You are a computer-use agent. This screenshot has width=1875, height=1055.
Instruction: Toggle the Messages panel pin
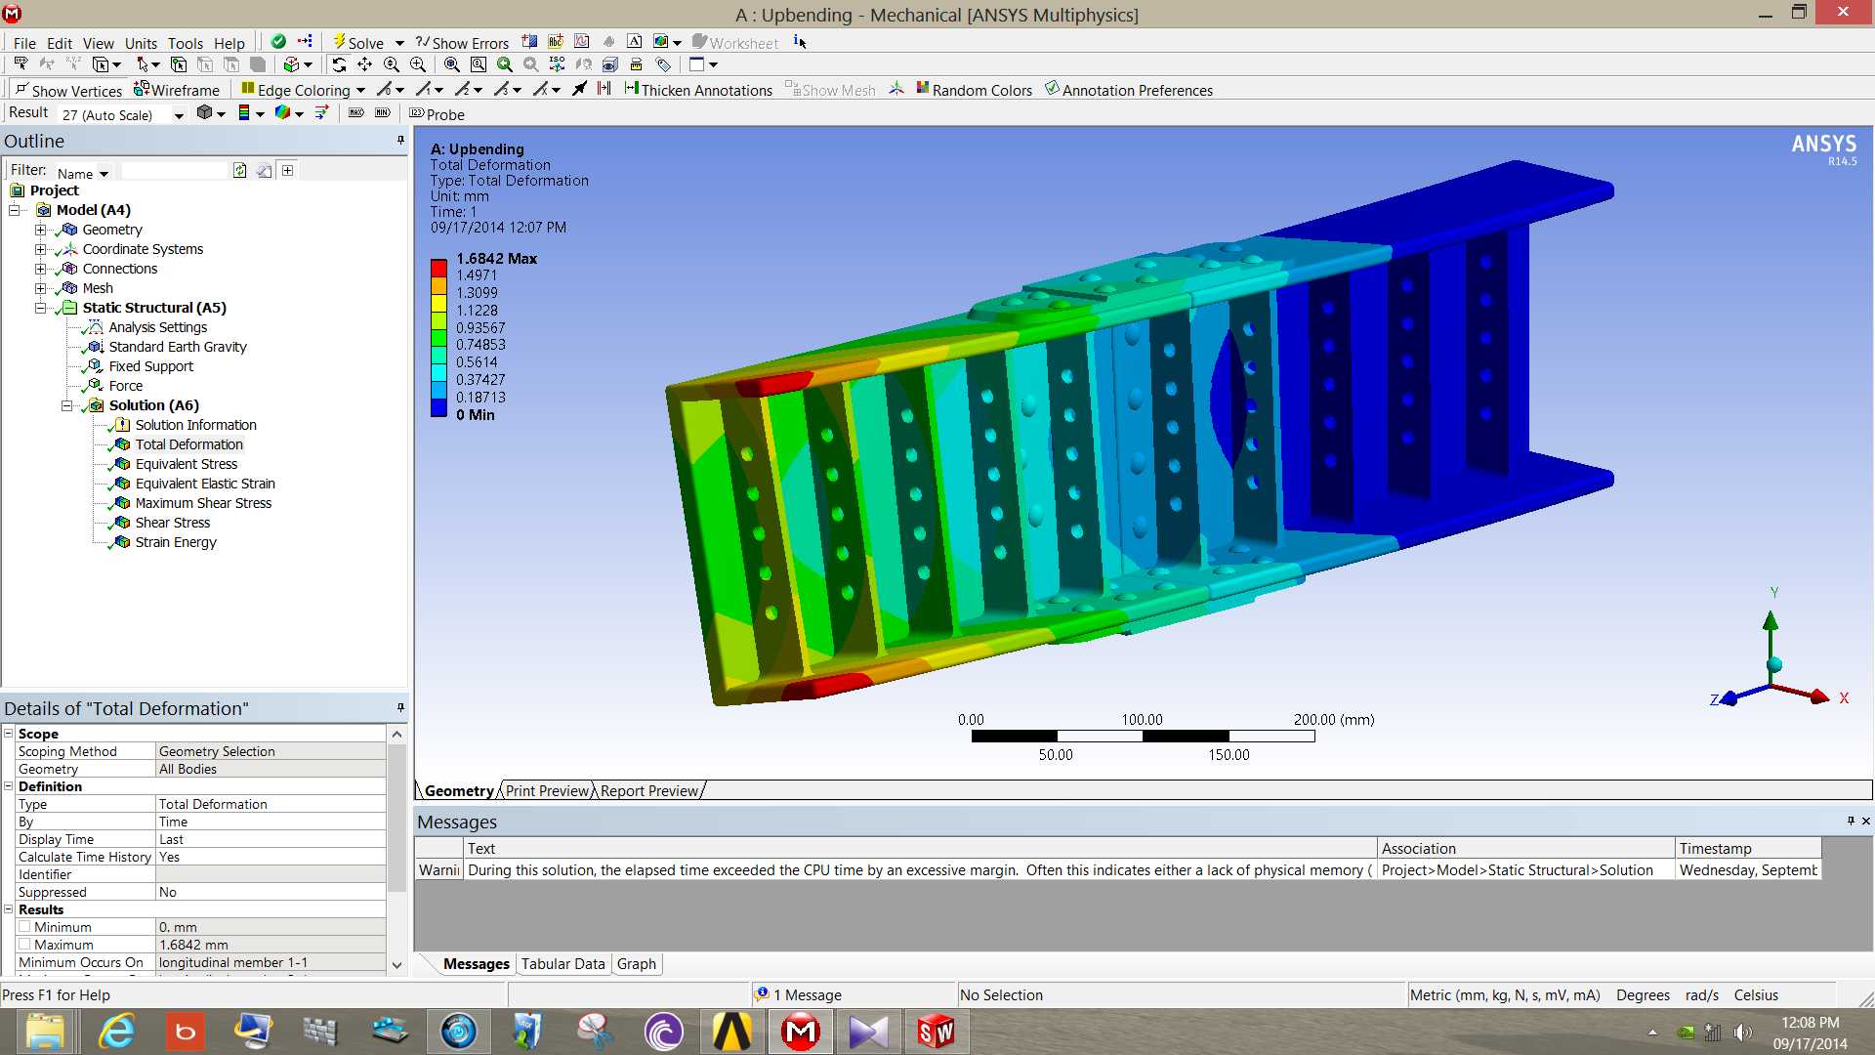click(x=1851, y=822)
